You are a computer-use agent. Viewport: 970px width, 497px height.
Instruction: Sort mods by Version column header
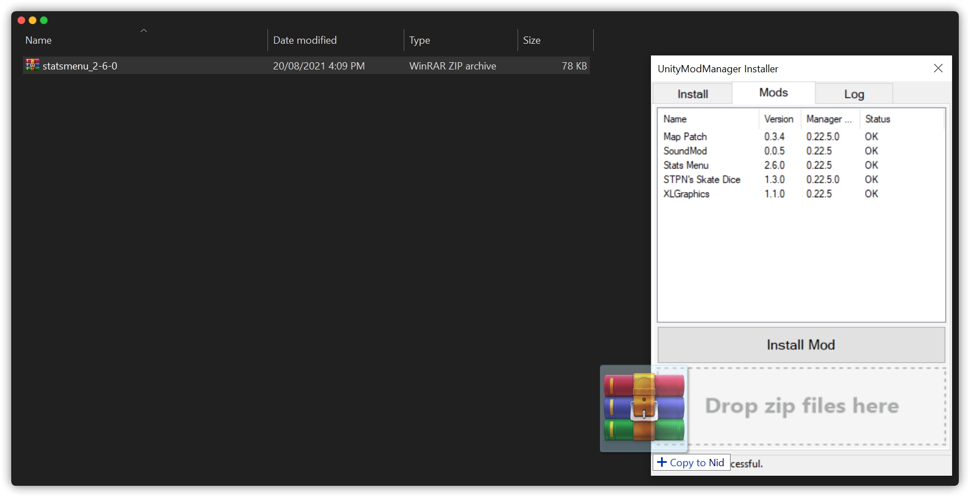point(779,119)
